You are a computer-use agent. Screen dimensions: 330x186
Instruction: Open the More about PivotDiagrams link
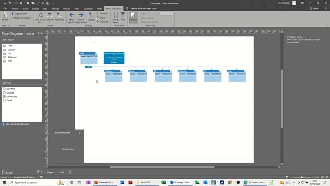tap(17, 124)
